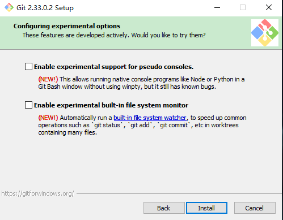Click the 'Git 2.33.0.2 Setup' title text
Image resolution: width=283 pixels, height=220 pixels.
click(45, 8)
